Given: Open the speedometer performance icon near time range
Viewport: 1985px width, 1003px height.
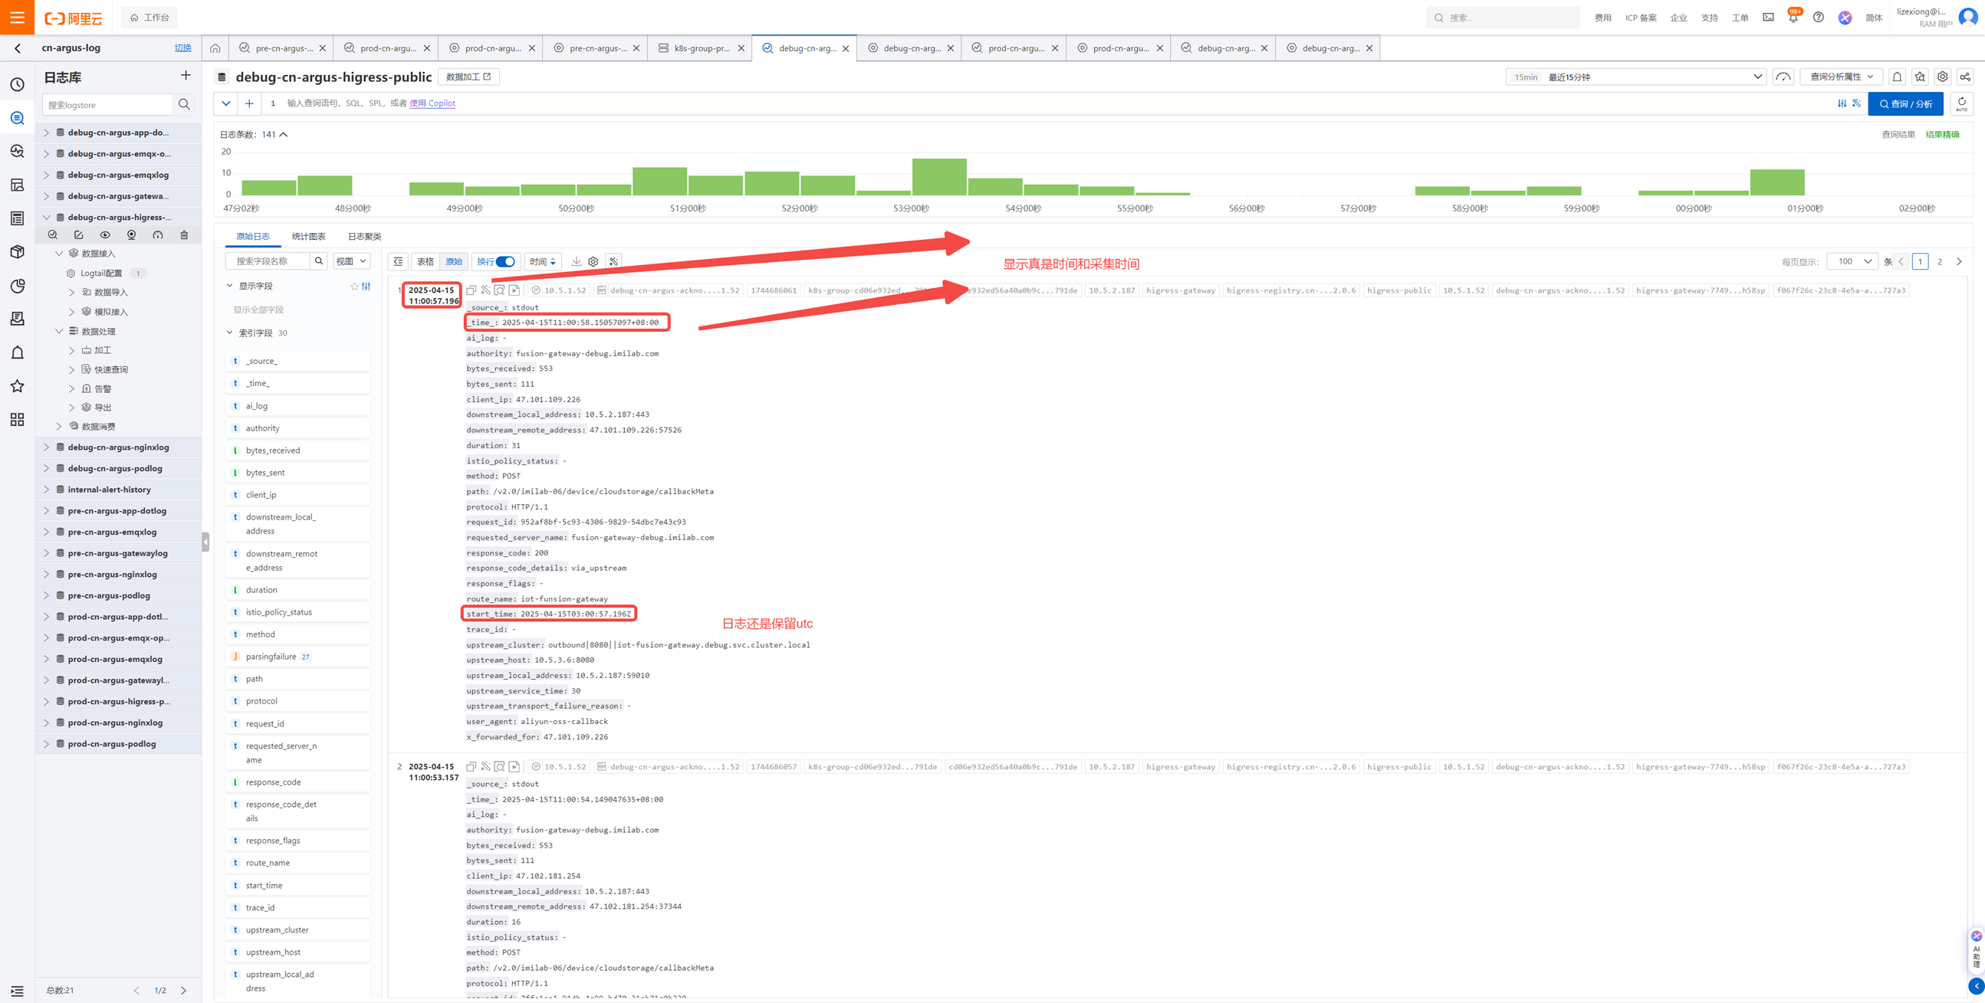Looking at the screenshot, I should click(1783, 77).
